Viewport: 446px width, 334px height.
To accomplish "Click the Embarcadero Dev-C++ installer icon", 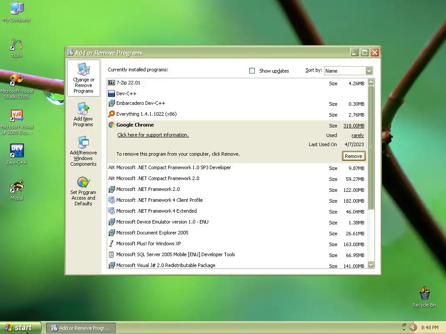I will (x=111, y=104).
